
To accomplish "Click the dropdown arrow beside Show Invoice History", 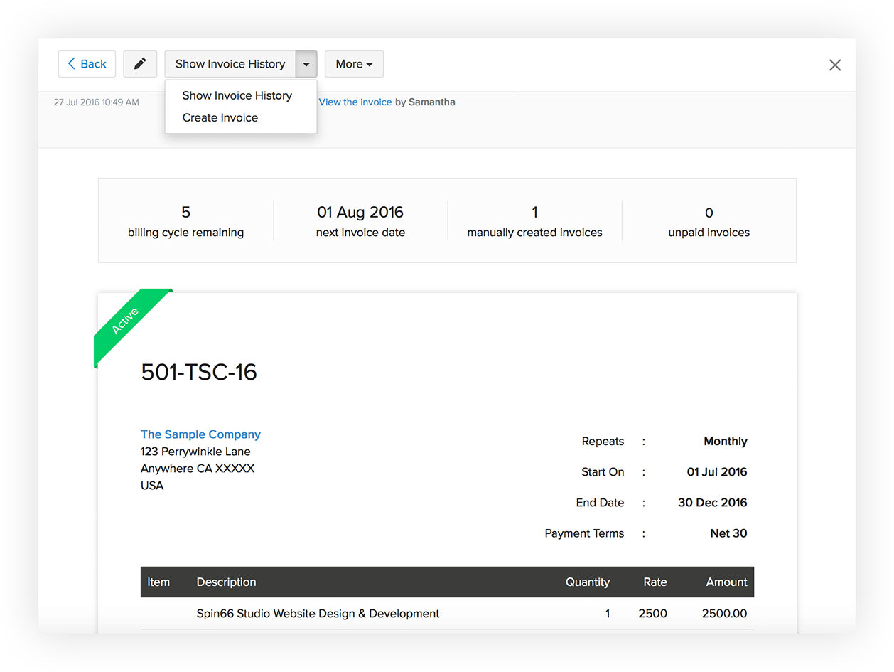I will pyautogui.click(x=306, y=64).
